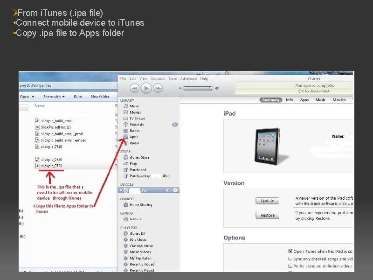Click the Update button

tap(267, 201)
